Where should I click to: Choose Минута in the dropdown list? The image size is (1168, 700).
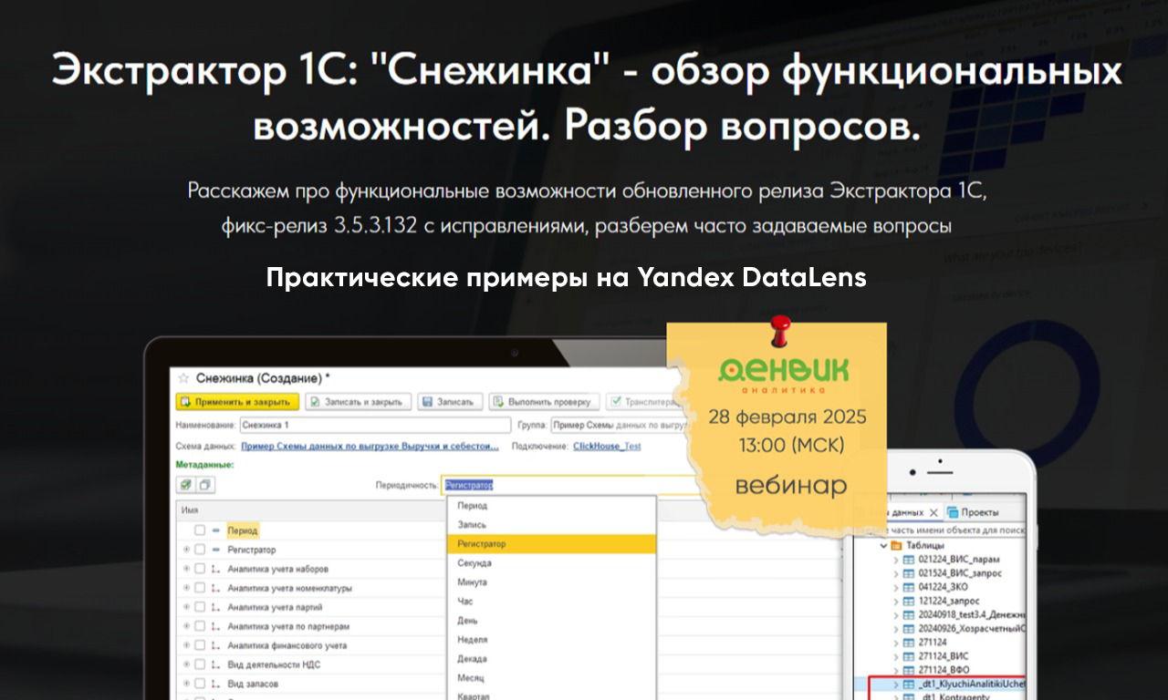(x=551, y=582)
